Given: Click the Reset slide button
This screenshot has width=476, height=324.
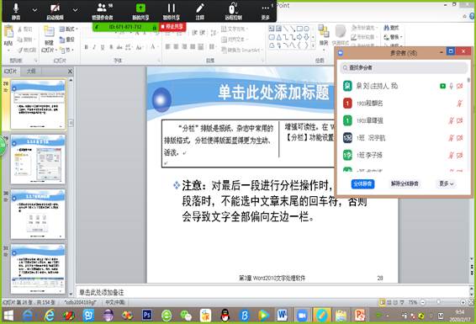Looking at the screenshot, I should pyautogui.click(x=67, y=40).
